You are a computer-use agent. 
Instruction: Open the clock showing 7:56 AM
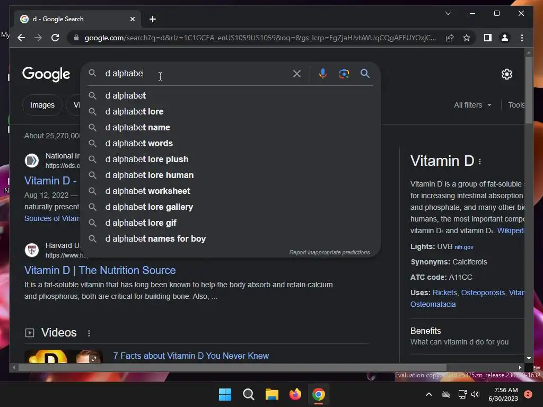tap(503, 394)
